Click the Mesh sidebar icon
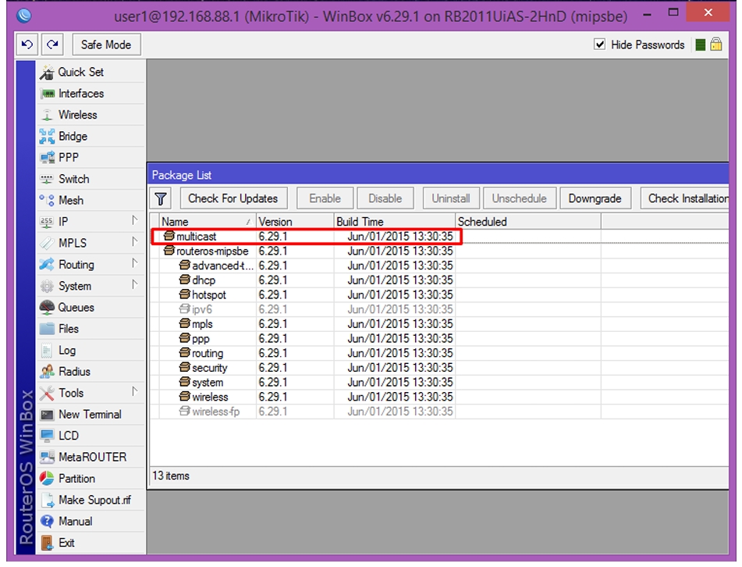Image resolution: width=742 pixels, height=567 pixels. click(47, 201)
